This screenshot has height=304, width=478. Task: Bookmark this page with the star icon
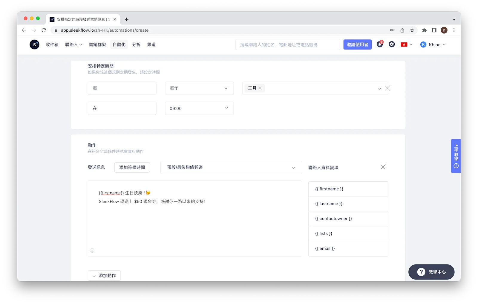point(412,30)
